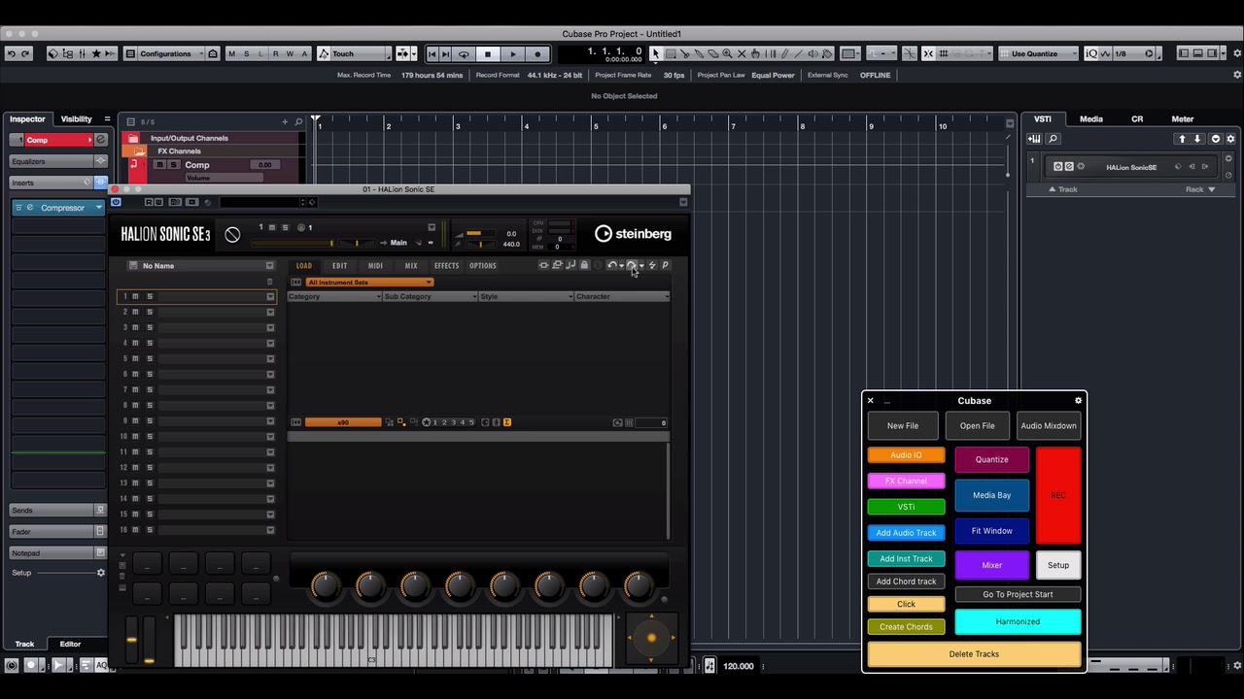The width and height of the screenshot is (1244, 699).
Task: Click the Redo arrow in Cubase toolbar
Action: click(x=25, y=53)
